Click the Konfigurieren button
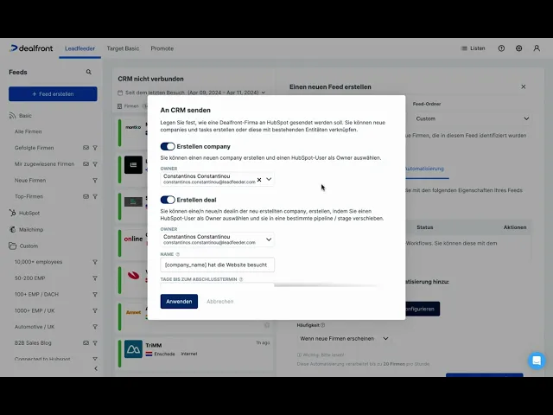This screenshot has height=415, width=553. (423, 309)
